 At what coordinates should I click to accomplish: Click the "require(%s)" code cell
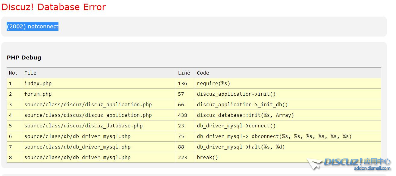pos(288,83)
